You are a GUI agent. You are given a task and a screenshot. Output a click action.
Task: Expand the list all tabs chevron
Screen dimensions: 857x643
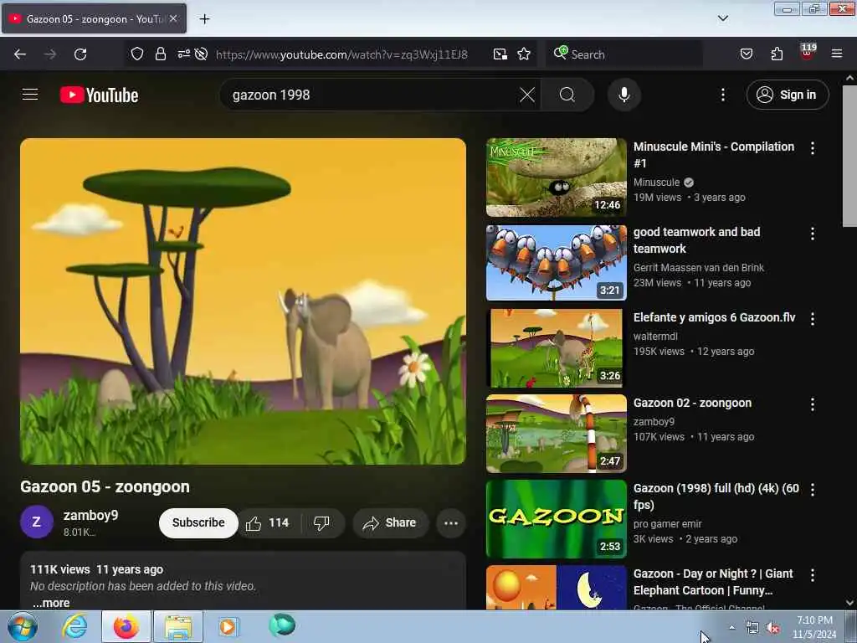722,18
